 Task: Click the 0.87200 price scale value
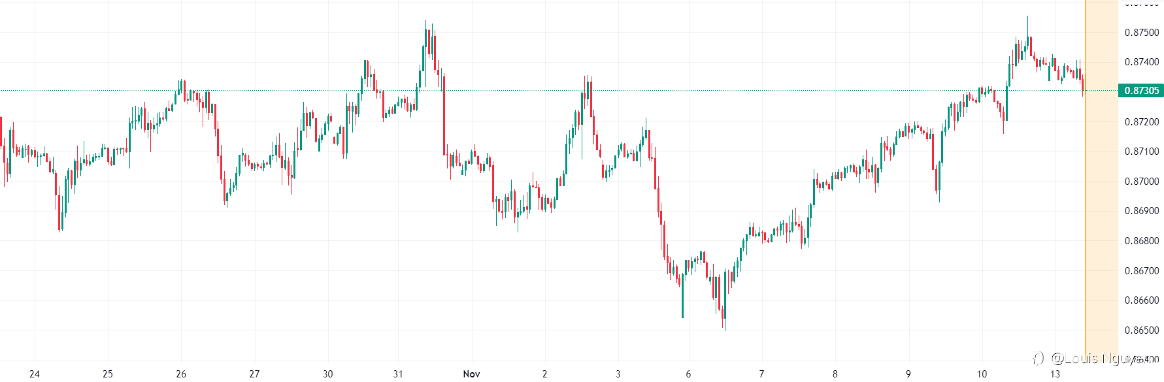point(1142,122)
